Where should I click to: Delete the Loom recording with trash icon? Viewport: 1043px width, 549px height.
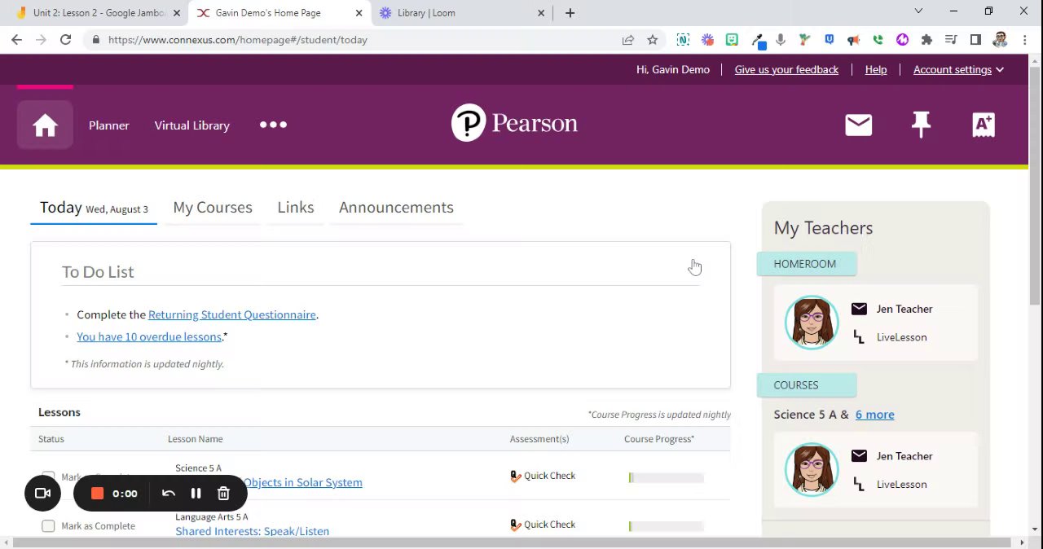(x=223, y=494)
